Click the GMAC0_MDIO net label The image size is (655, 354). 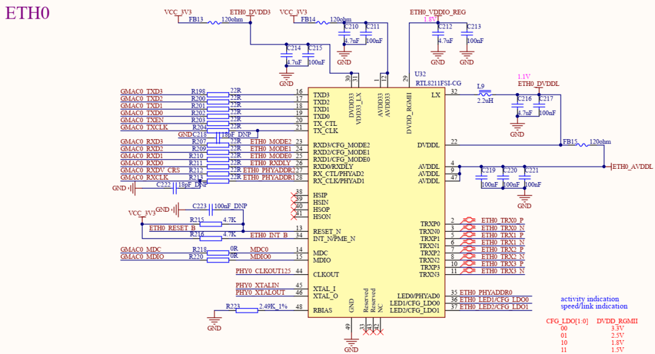[x=142, y=257]
